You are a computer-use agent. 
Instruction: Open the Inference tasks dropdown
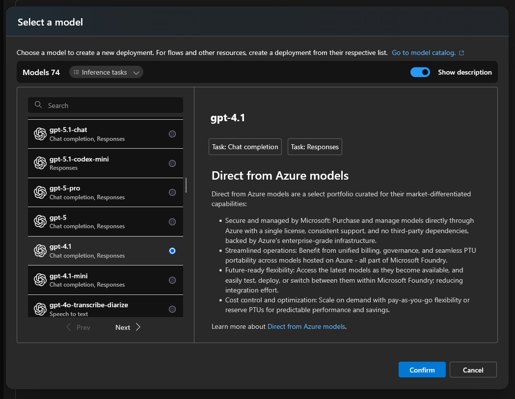coord(106,72)
